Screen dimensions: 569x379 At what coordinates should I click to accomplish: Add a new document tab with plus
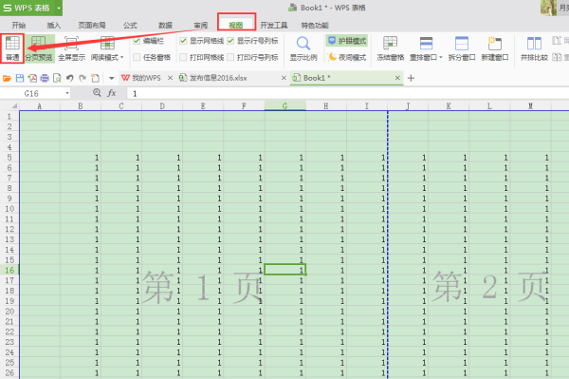click(x=411, y=78)
